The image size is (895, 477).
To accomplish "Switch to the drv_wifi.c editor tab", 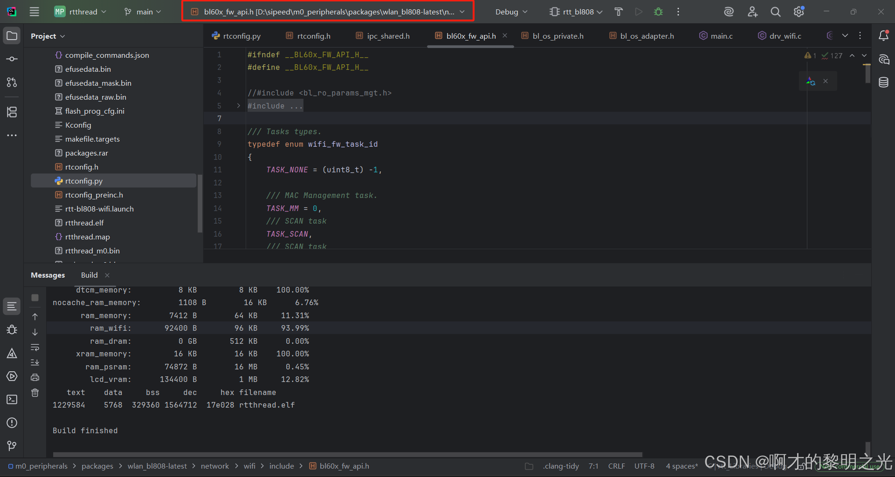I will tap(785, 35).
